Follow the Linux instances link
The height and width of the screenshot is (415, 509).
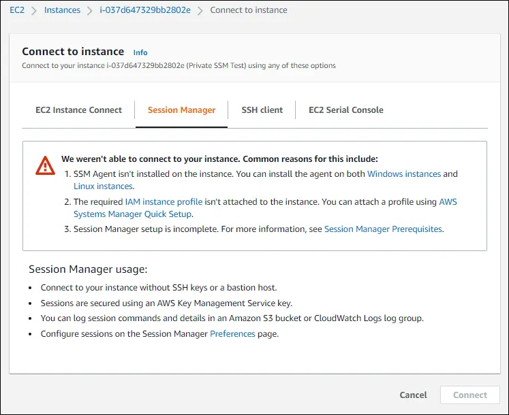point(103,186)
